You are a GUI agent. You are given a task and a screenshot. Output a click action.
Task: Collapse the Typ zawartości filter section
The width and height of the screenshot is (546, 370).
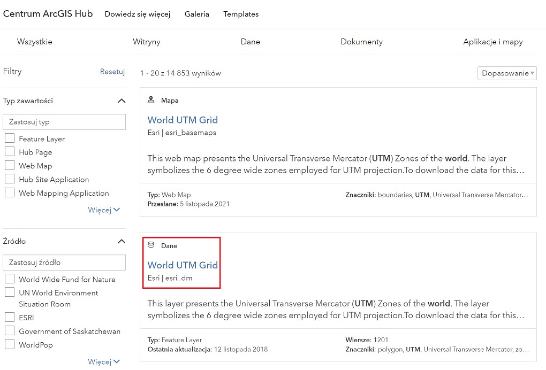[122, 101]
